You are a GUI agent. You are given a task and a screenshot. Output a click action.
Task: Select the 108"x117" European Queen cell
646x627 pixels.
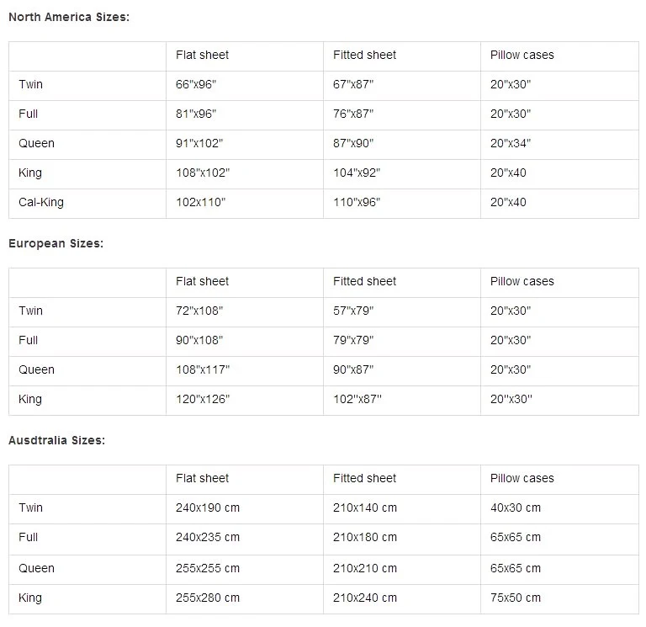pyautogui.click(x=203, y=369)
